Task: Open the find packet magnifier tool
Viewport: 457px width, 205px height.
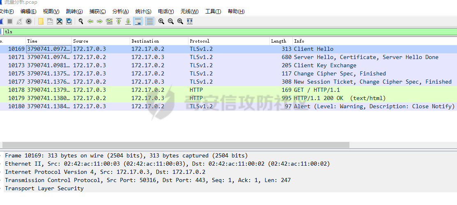Action: (81, 21)
